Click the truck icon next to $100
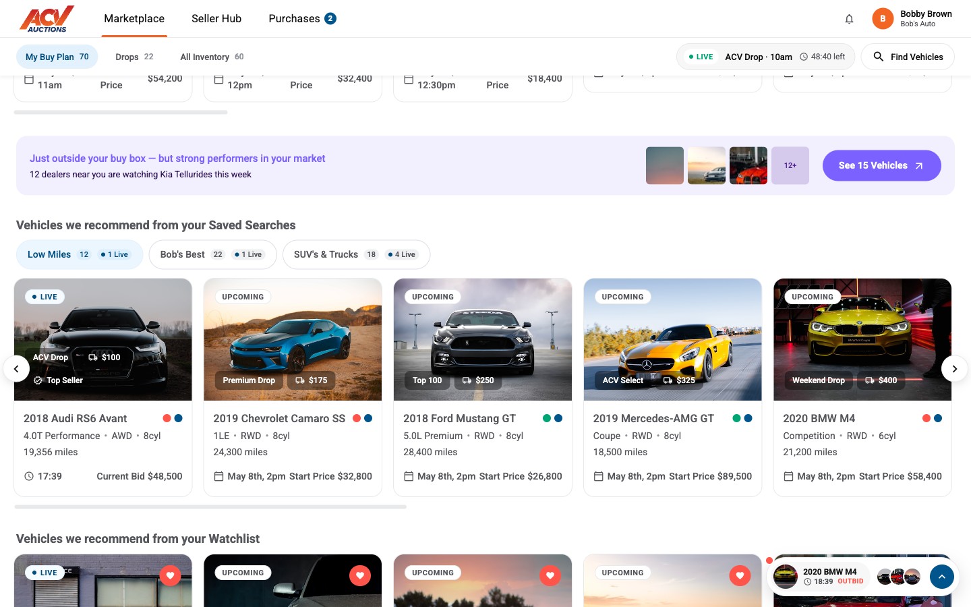The image size is (971, 607). 93,357
